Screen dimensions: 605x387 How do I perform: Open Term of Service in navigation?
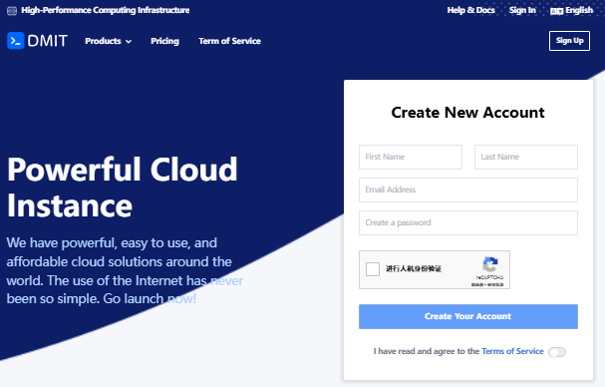tap(229, 41)
